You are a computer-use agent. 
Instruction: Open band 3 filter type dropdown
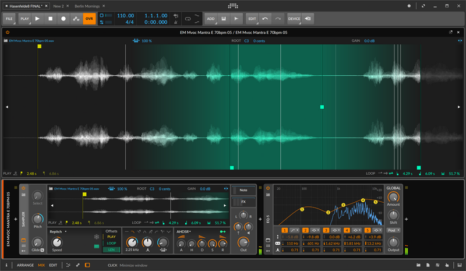(x=336, y=230)
